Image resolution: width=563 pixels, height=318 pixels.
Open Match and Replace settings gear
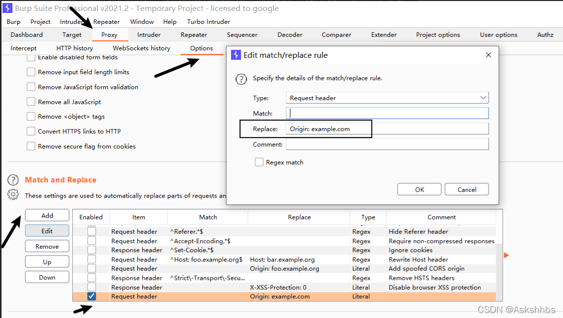13,194
